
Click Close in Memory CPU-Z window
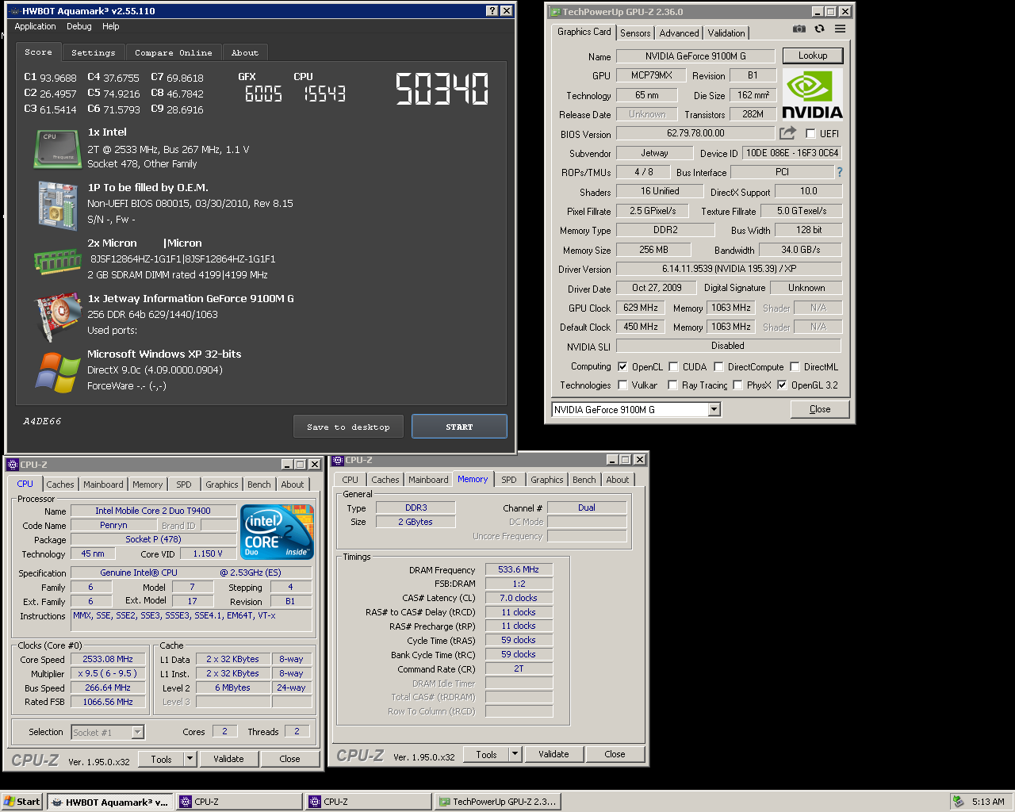615,754
